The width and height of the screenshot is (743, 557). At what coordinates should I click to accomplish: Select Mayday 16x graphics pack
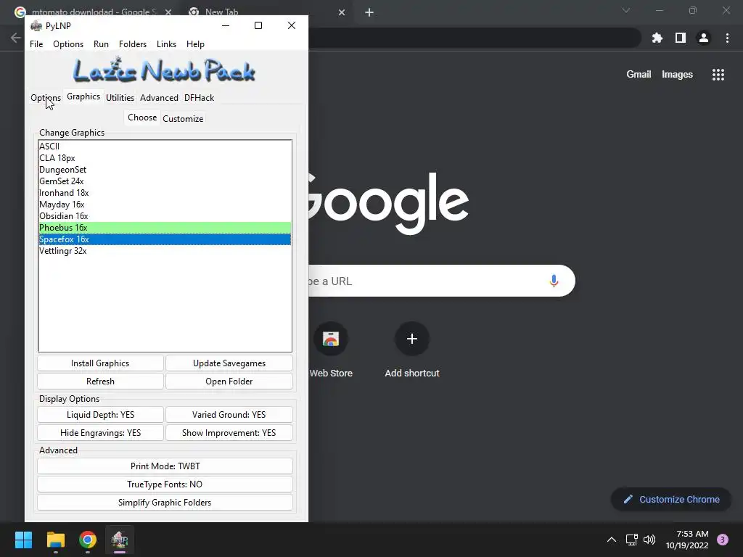(165, 204)
